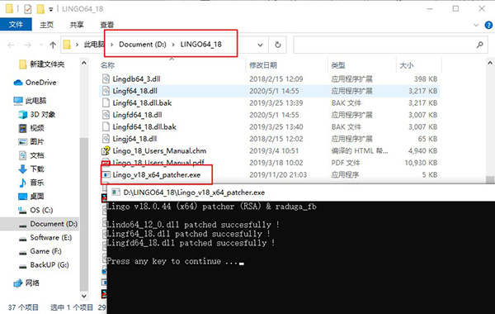Image resolution: width=495 pixels, height=314 pixels.
Task: Click the OneDrive cloud icon
Action: 18,83
